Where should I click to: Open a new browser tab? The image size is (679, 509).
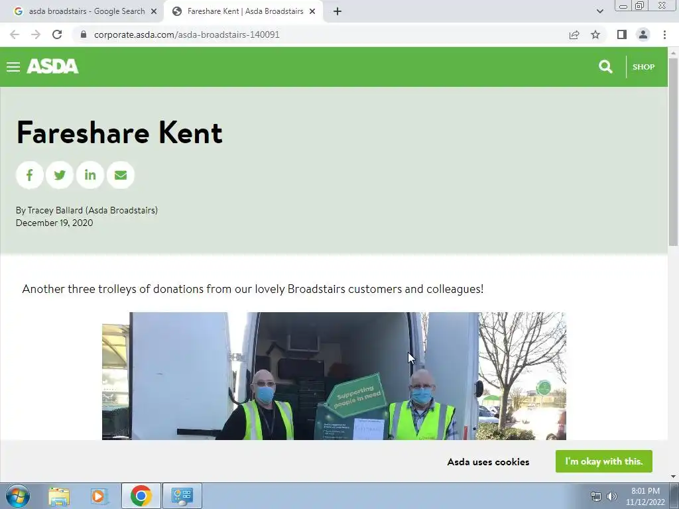(338, 12)
